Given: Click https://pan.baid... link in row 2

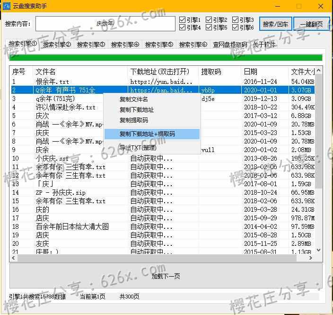Looking at the screenshot, I should click(161, 90).
